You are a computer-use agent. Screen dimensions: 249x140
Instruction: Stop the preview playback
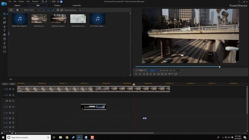[140, 74]
